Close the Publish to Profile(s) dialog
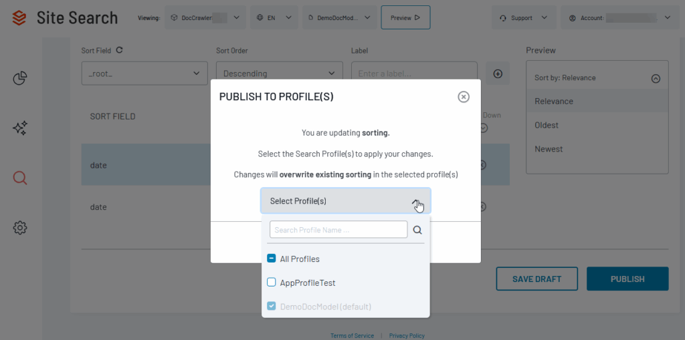Image resolution: width=685 pixels, height=340 pixels. pos(464,97)
